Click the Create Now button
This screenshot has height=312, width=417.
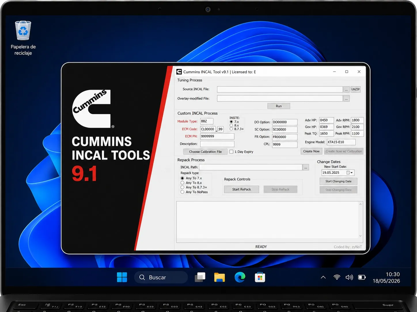click(x=311, y=151)
